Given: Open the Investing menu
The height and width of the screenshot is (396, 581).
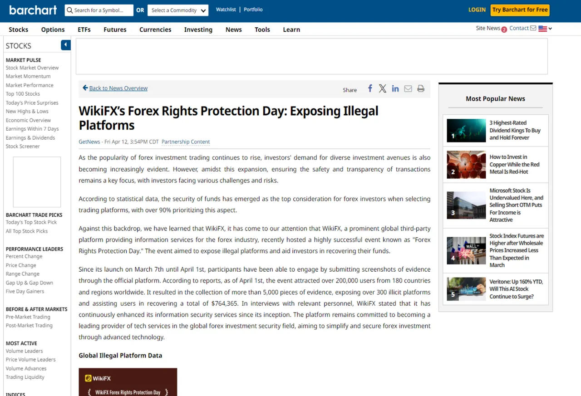Looking at the screenshot, I should click(198, 29).
